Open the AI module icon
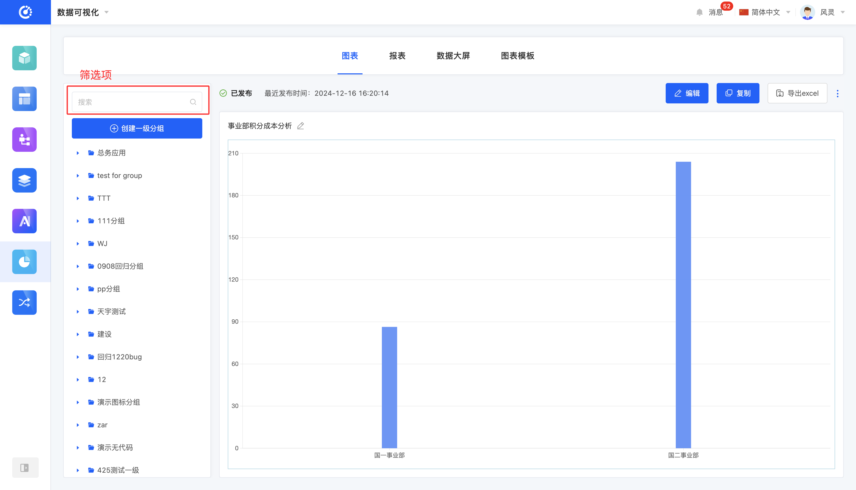Image resolution: width=856 pixels, height=490 pixels. (24, 221)
